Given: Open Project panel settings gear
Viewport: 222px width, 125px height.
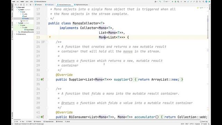Looking at the screenshot, I should pyautogui.click(x=31, y=5).
